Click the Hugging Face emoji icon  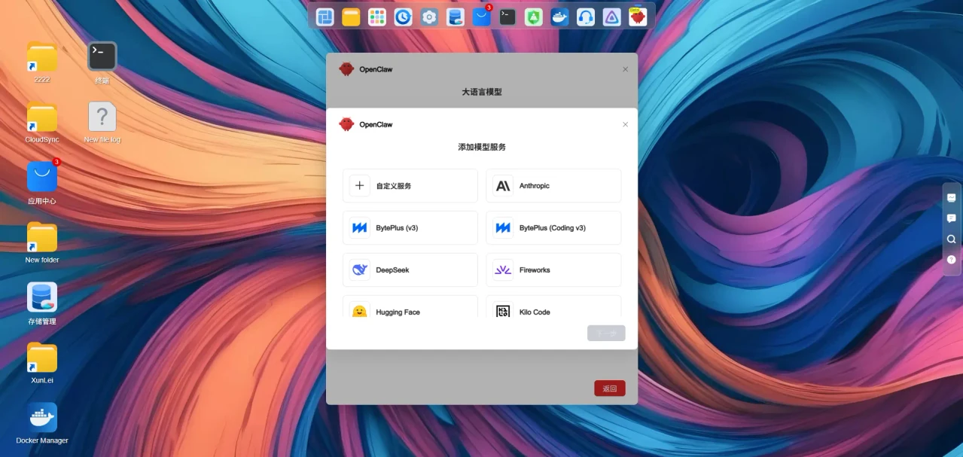pos(359,311)
